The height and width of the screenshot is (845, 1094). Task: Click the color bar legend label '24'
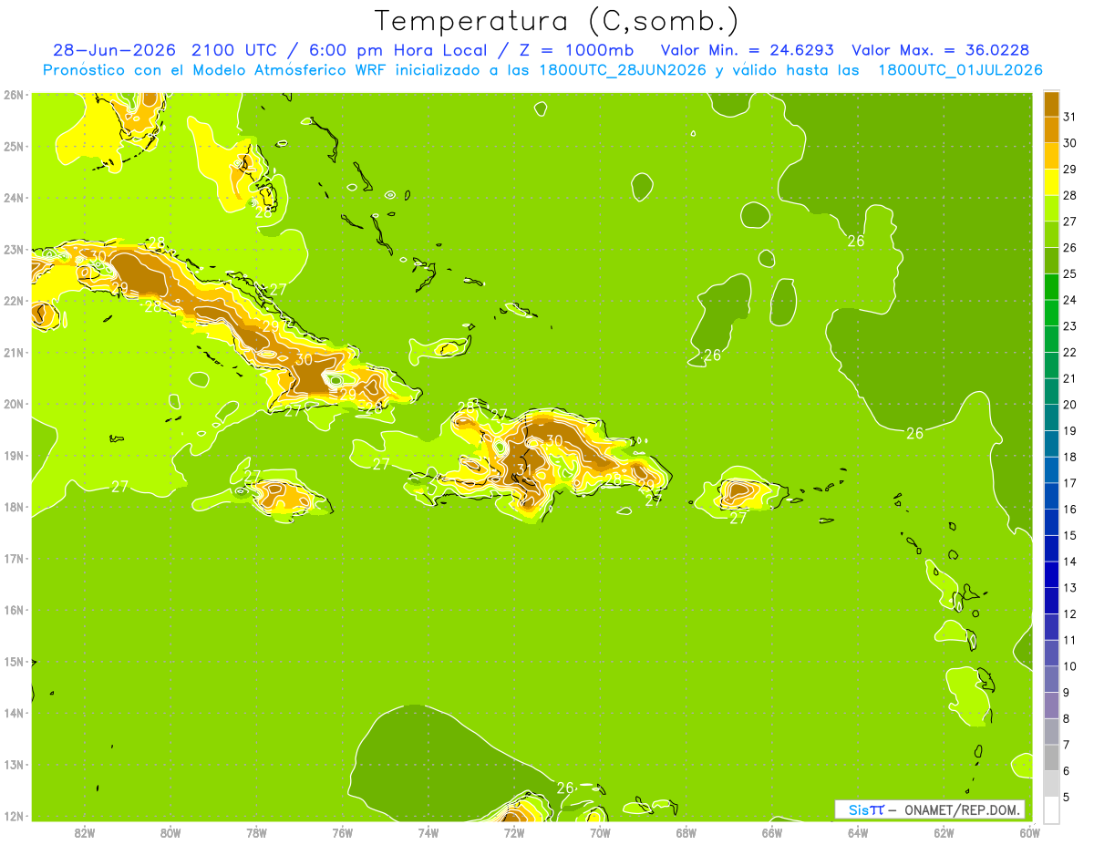pos(1070,300)
